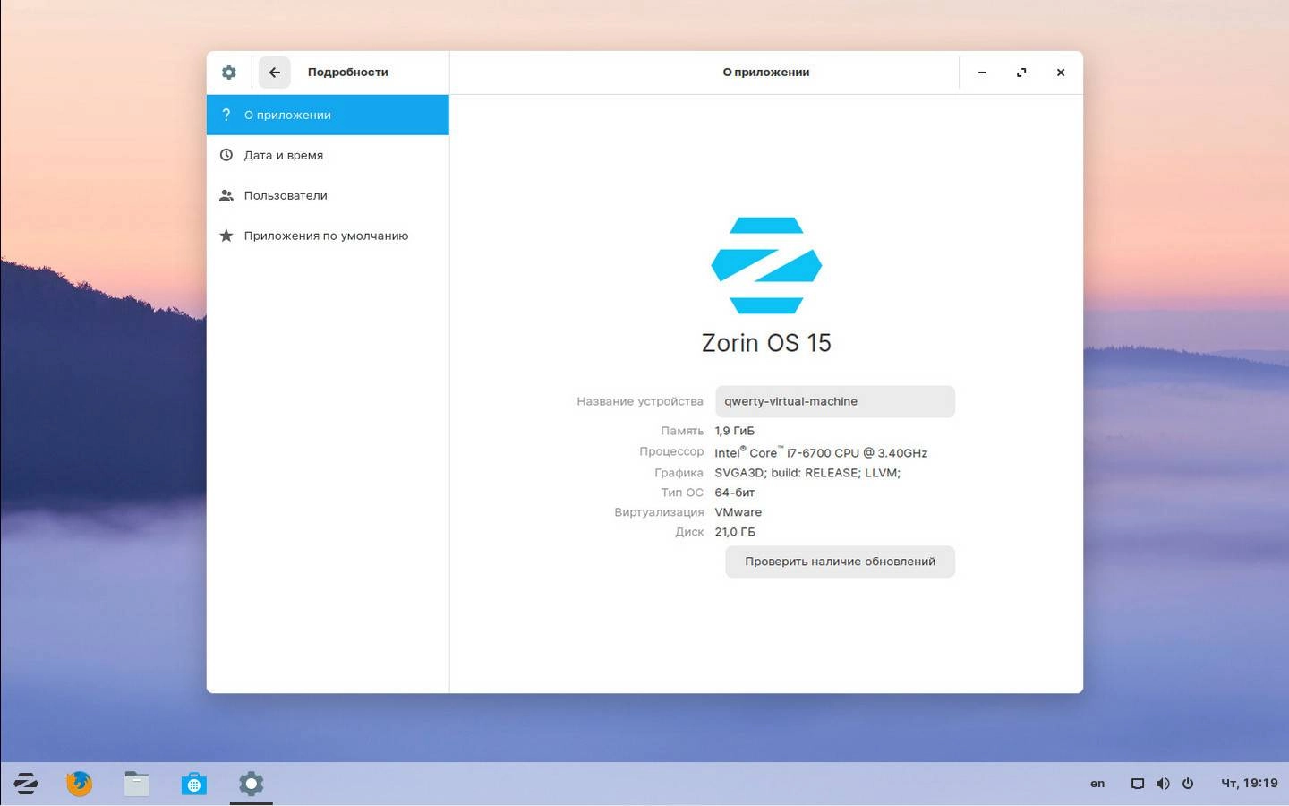Launch Firefox from the taskbar
Viewport: 1289px width, 806px height.
pos(79,784)
